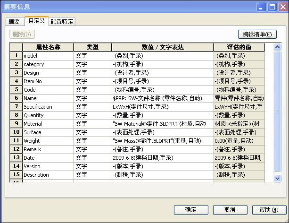Viewport: 289px width, 223px height.
Task: Click the 确定 button
Action: point(191,210)
